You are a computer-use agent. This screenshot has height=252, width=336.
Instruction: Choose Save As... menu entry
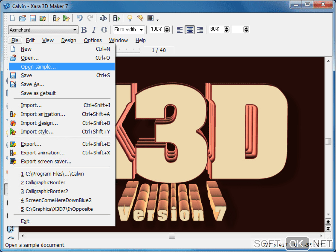62,84
